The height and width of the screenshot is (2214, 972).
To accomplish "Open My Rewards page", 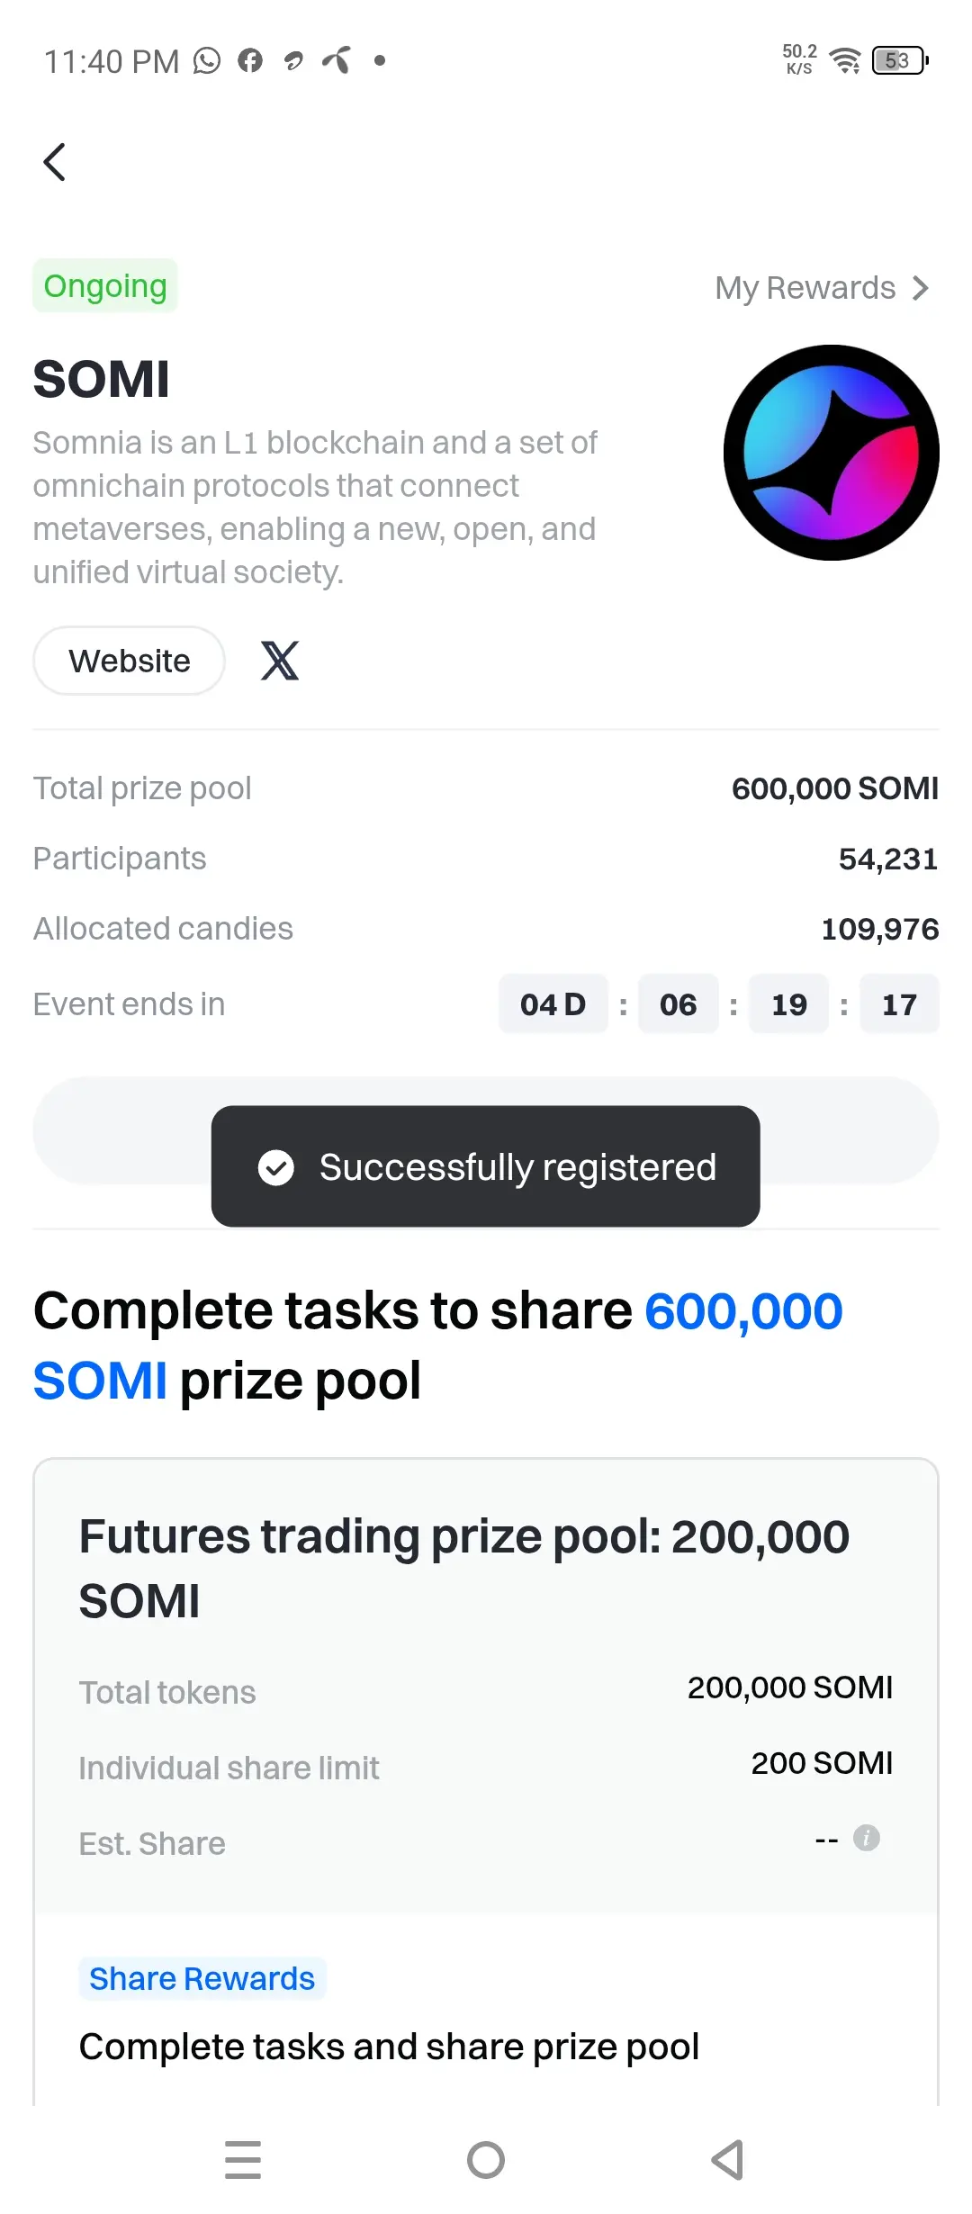I will 822,288.
